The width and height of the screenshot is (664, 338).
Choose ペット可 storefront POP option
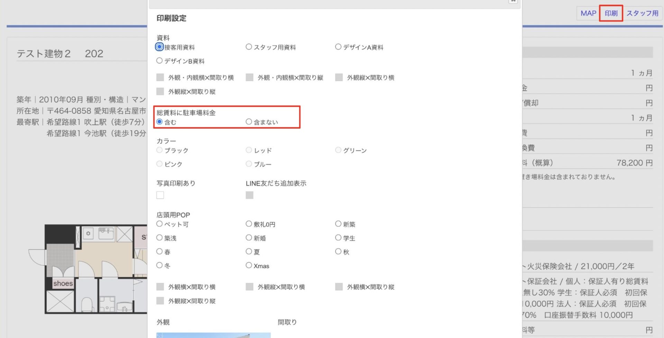pyautogui.click(x=159, y=224)
